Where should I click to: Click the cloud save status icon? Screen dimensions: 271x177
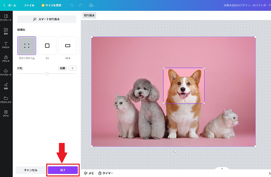pos(91,5)
